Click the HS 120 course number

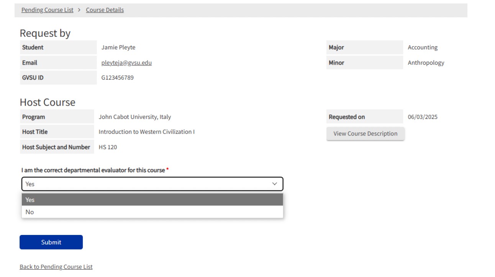(108, 147)
